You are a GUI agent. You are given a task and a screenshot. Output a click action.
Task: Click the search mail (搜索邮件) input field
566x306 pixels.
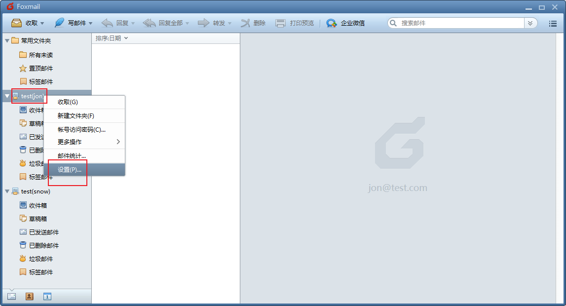click(462, 23)
